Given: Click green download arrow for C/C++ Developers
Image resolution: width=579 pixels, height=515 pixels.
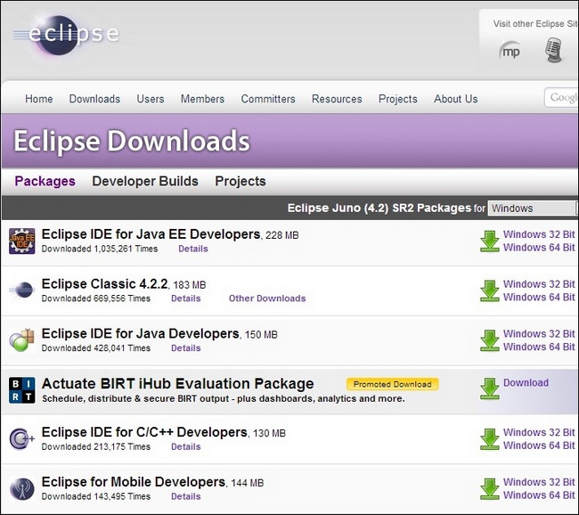Looking at the screenshot, I should tap(490, 439).
